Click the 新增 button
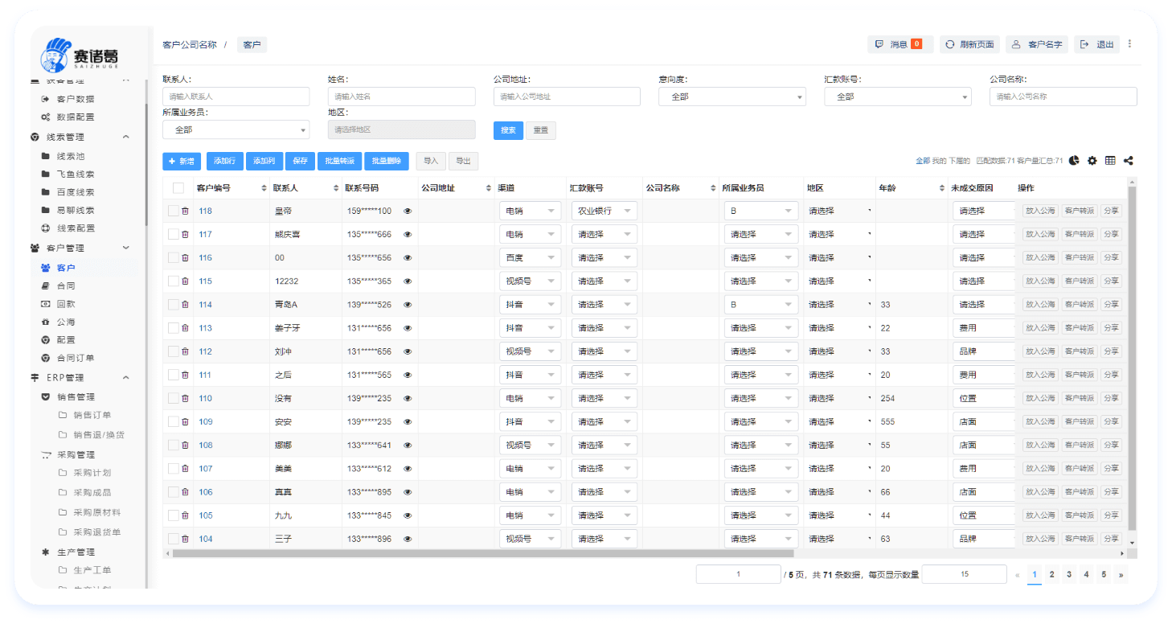1172x624 pixels. (x=182, y=161)
